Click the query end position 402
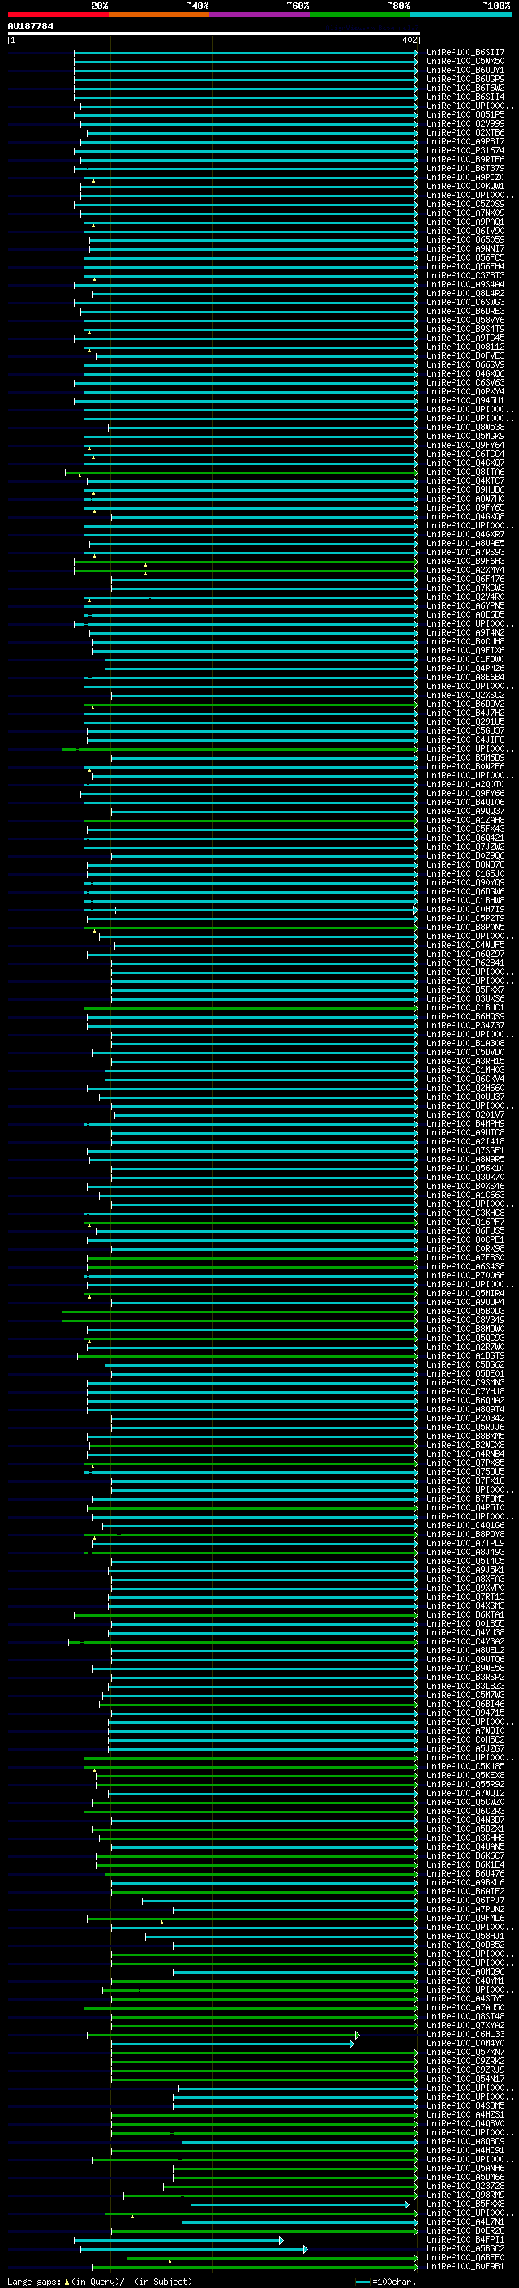Screen dimensions: 519x2288 (x=409, y=40)
